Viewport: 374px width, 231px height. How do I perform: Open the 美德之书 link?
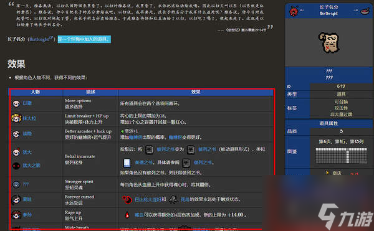coord(143,163)
